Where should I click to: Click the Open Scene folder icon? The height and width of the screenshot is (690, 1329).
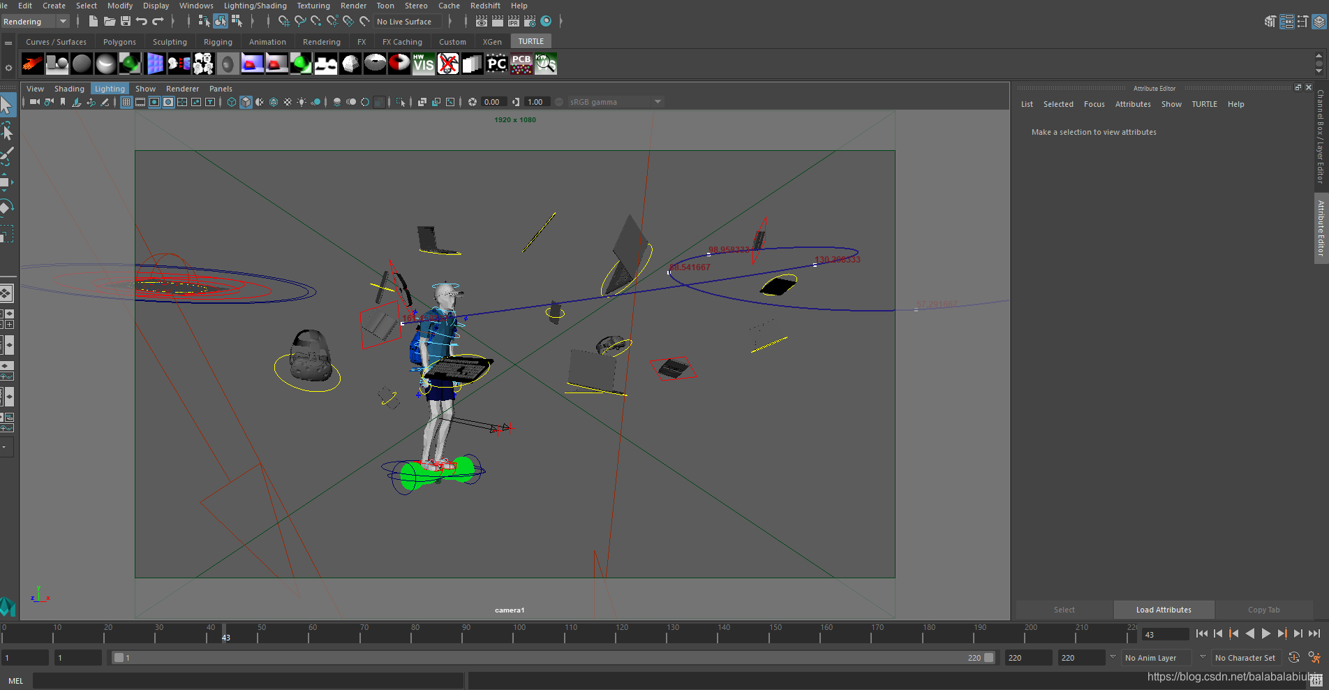point(110,22)
